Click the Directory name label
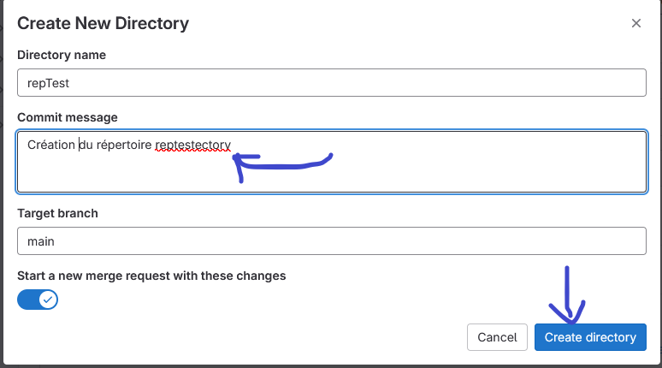This screenshot has height=368, width=662. pyautogui.click(x=61, y=55)
